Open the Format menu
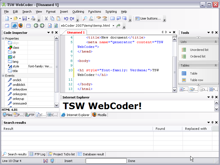The width and height of the screenshot is (220, 165). (51, 12)
